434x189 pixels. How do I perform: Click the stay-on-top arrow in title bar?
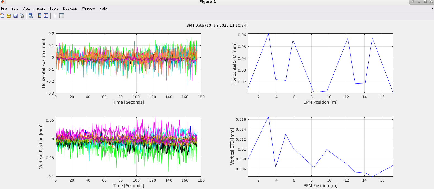(x=413, y=2)
